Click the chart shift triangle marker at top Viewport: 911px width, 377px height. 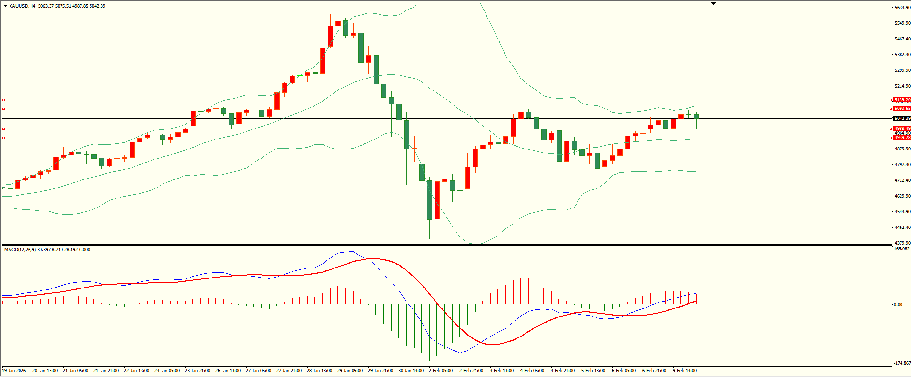click(x=713, y=3)
